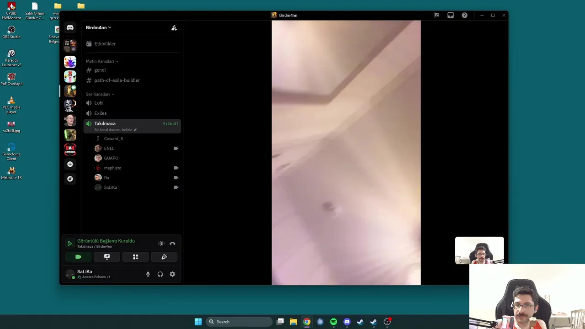Open the Zerguan server icon
Viewport: 585px width, 329px height.
click(70, 149)
